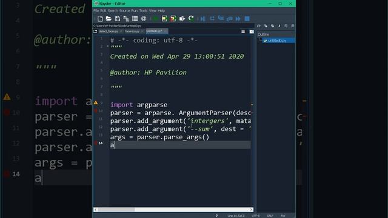Click the debug Step return icon
Image resolution: width=388 pixels, height=218 pixels.
(x=229, y=19)
